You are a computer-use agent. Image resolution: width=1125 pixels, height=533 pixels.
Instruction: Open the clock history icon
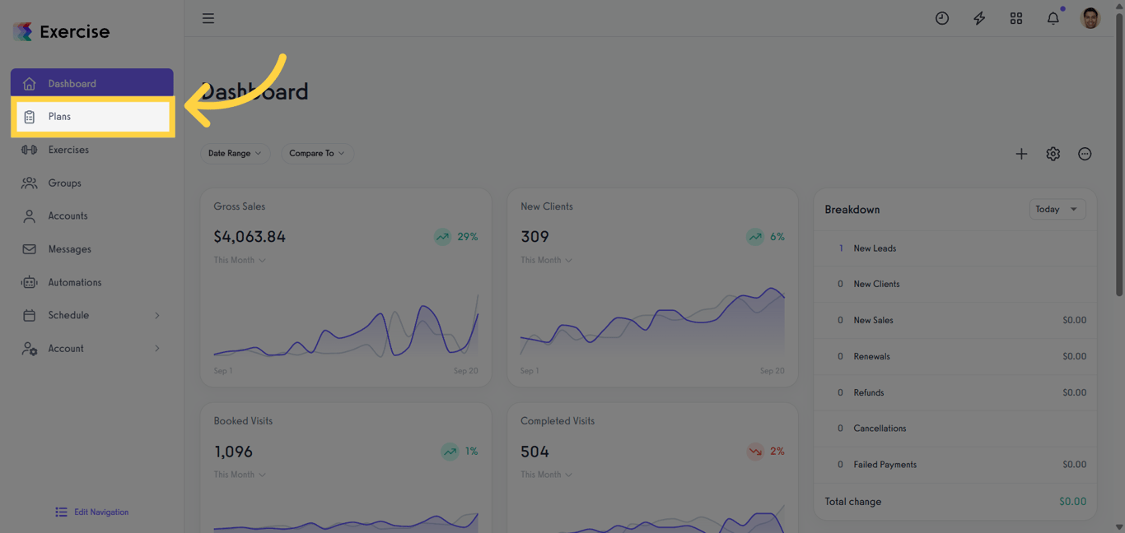(x=942, y=18)
